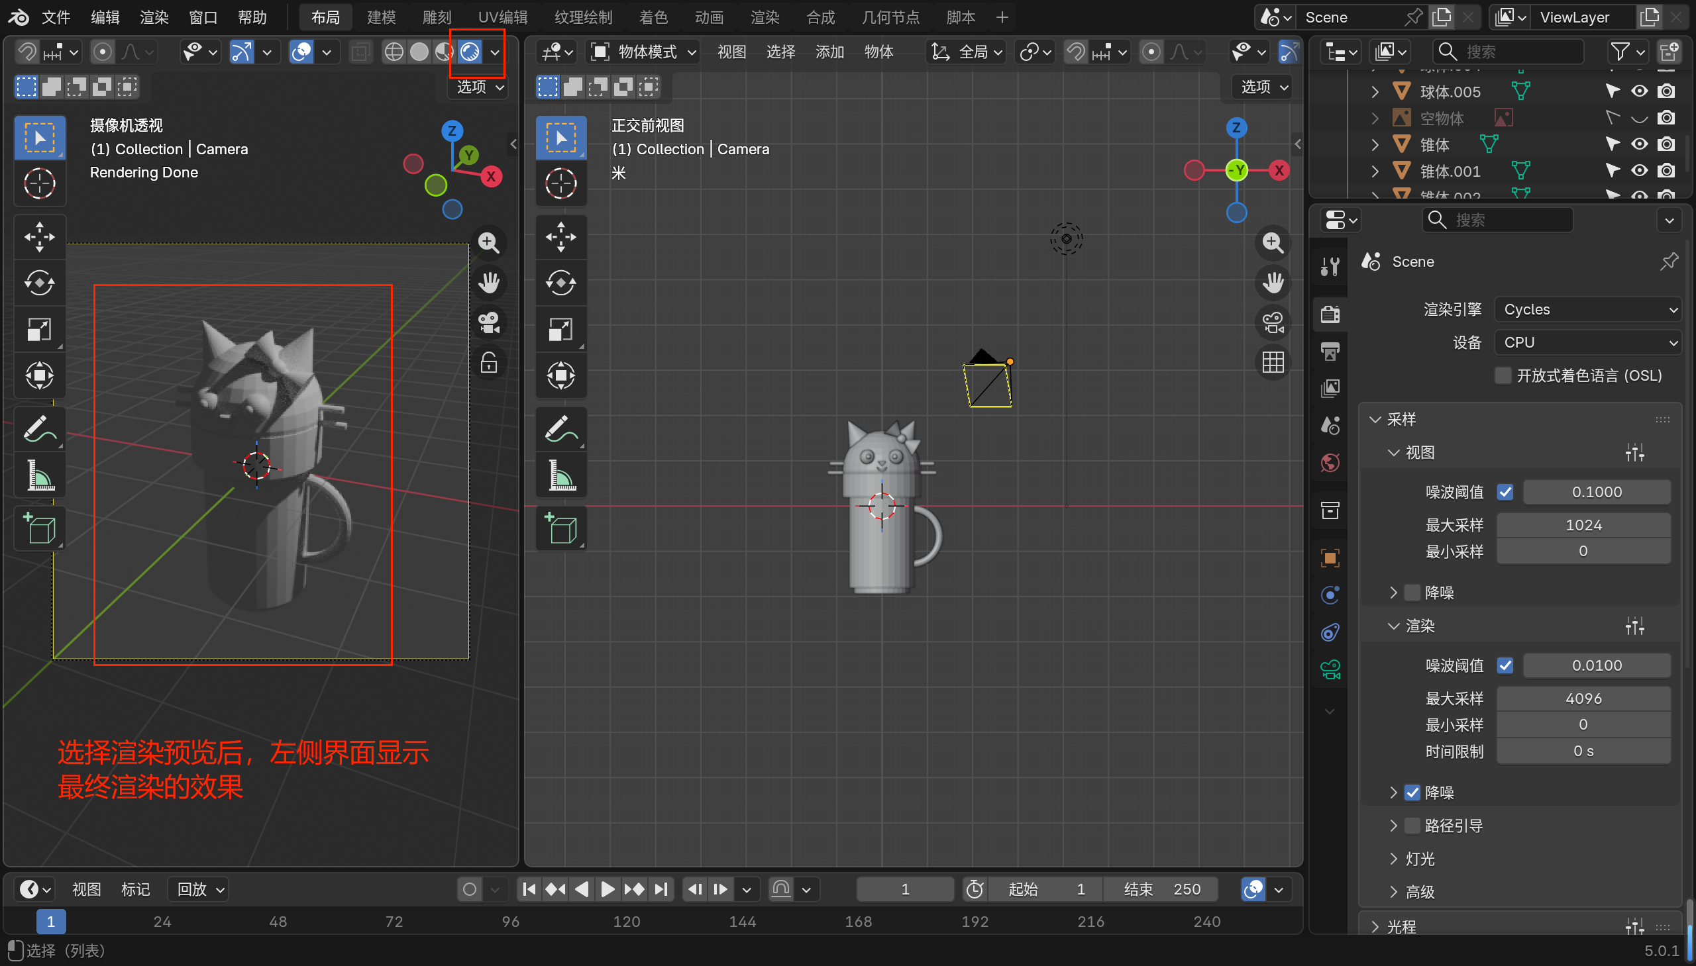Open the World properties tab icon

(x=1330, y=462)
